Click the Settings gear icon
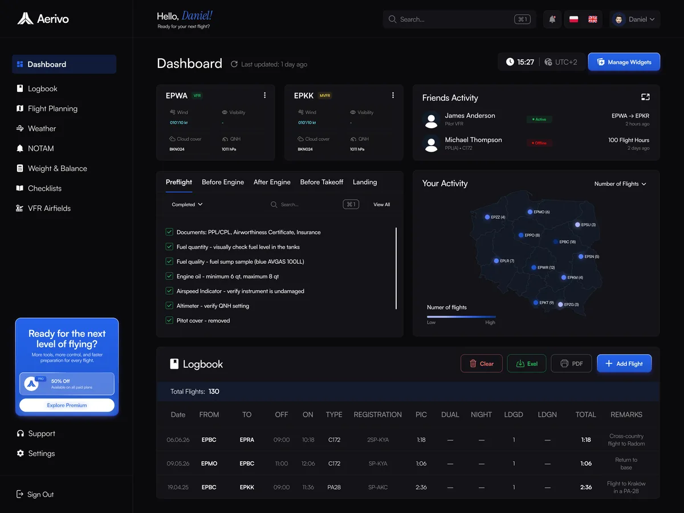This screenshot has width=684, height=513. tap(21, 453)
